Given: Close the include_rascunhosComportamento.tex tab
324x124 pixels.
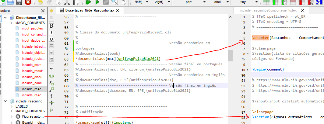Looking at the screenshot, I should (x=303, y=11).
